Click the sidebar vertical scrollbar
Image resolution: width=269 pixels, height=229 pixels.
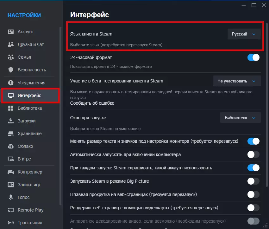click(60, 114)
